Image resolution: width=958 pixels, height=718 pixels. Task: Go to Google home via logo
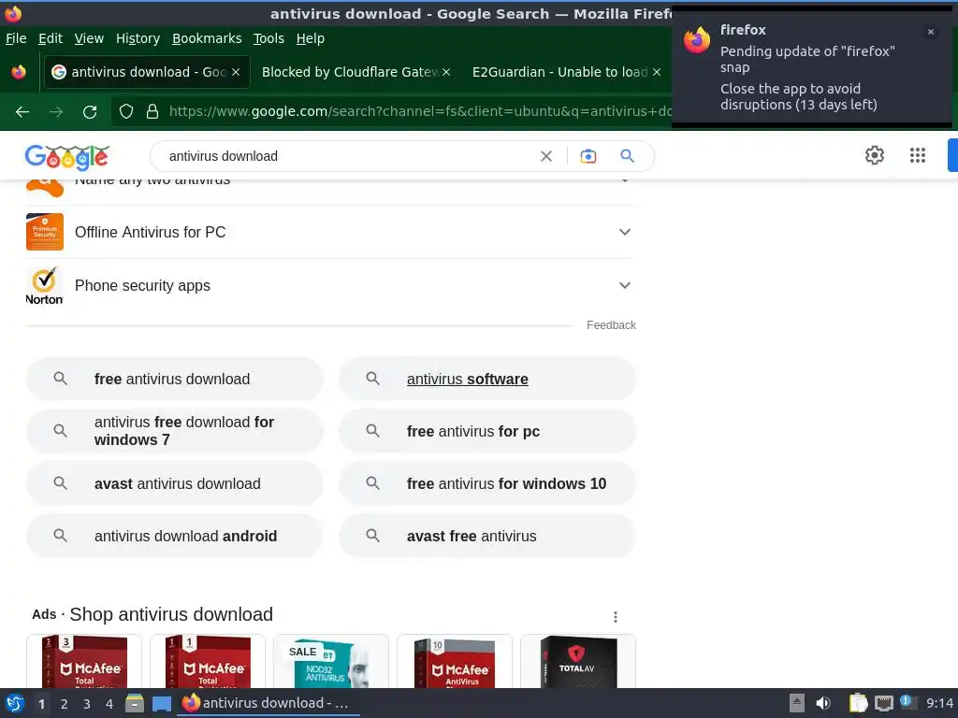click(67, 157)
